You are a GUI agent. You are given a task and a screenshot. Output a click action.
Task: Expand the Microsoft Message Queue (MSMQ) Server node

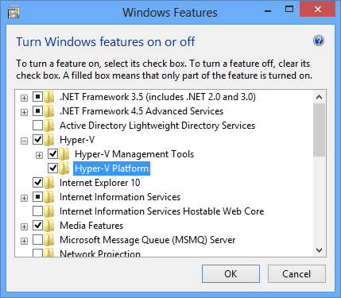tap(24, 241)
